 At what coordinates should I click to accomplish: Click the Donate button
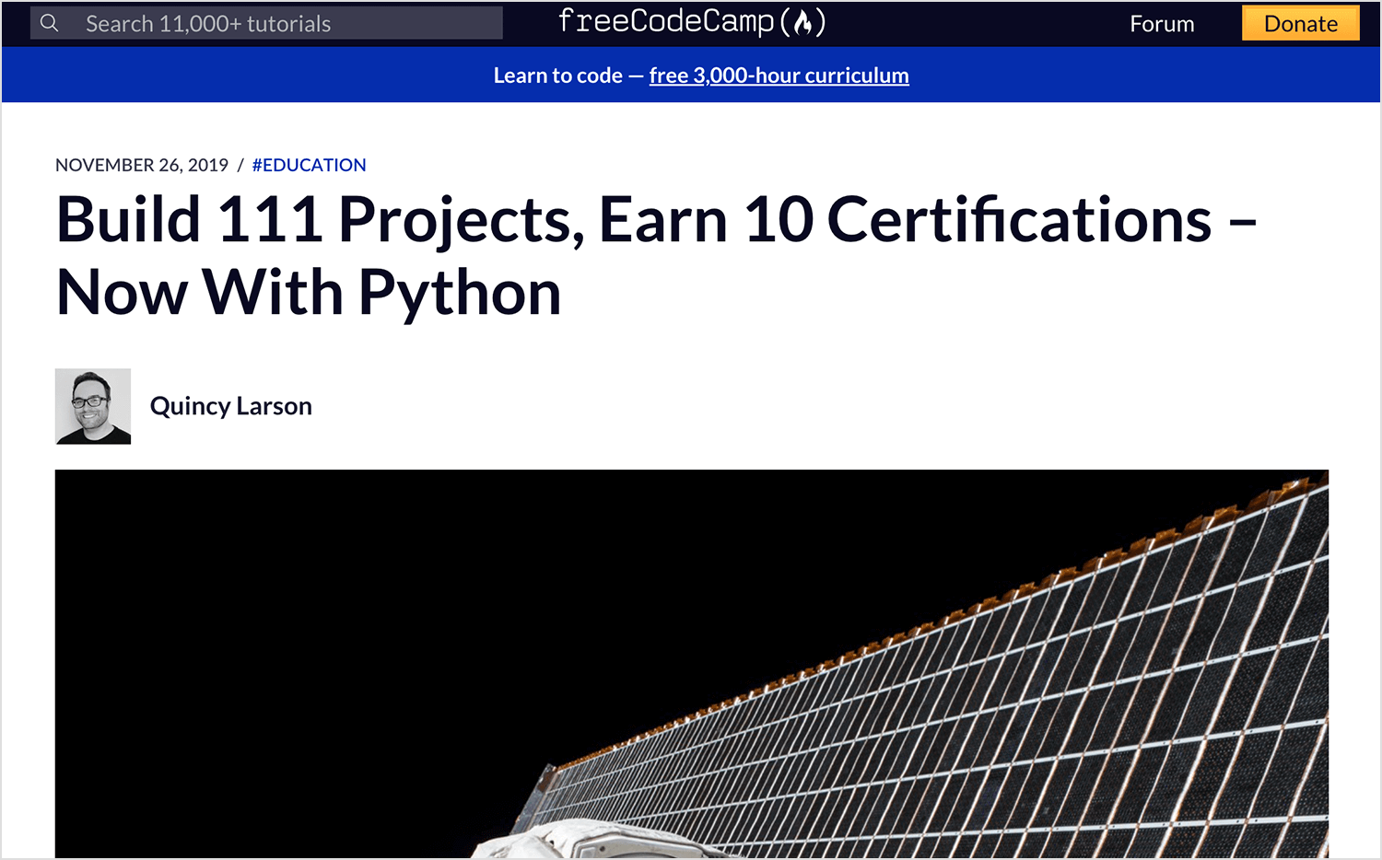[1300, 23]
